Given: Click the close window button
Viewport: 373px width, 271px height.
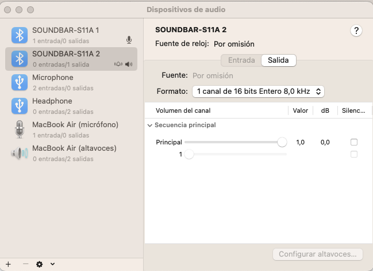Looking at the screenshot, I should point(7,10).
